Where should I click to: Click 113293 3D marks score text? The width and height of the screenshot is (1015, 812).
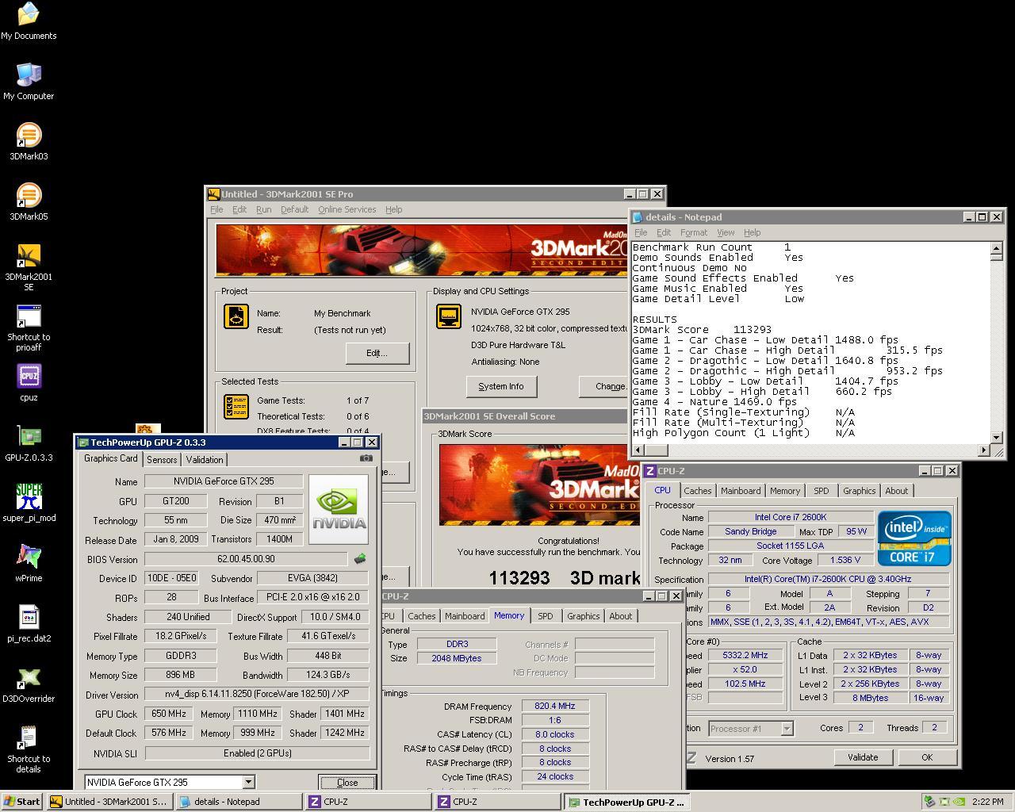(564, 578)
